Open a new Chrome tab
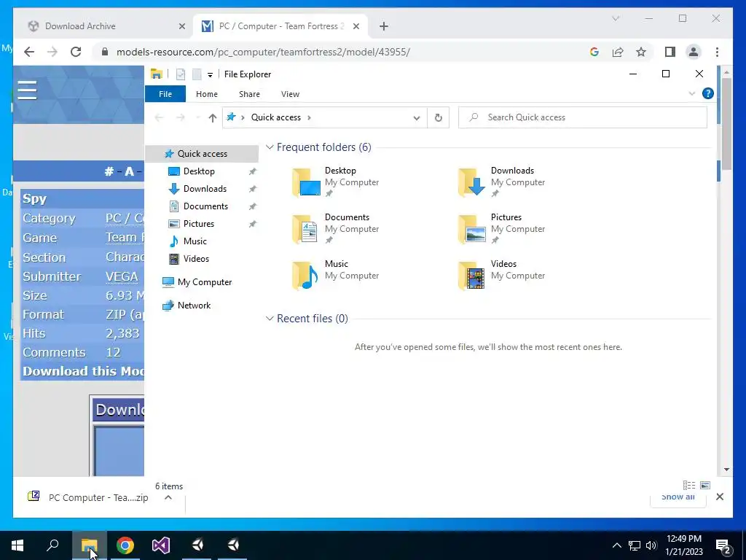Viewport: 746px width, 560px height. pyautogui.click(x=383, y=27)
